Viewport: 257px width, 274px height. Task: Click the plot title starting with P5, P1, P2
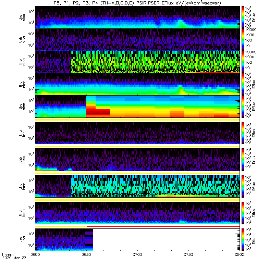137,3
